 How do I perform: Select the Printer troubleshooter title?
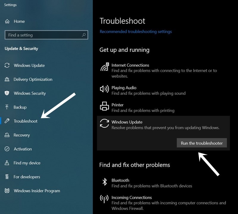click(118, 105)
